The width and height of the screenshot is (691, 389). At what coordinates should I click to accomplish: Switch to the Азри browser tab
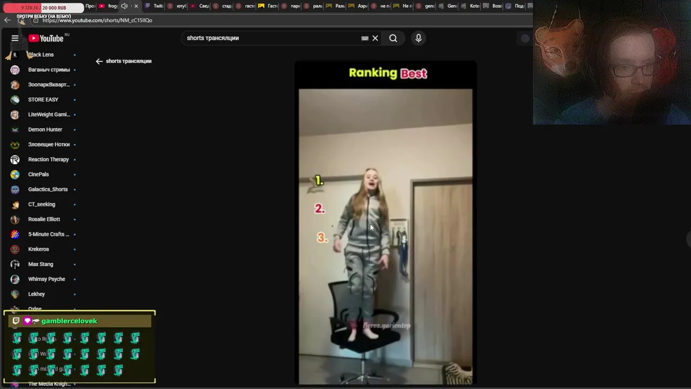[x=358, y=6]
